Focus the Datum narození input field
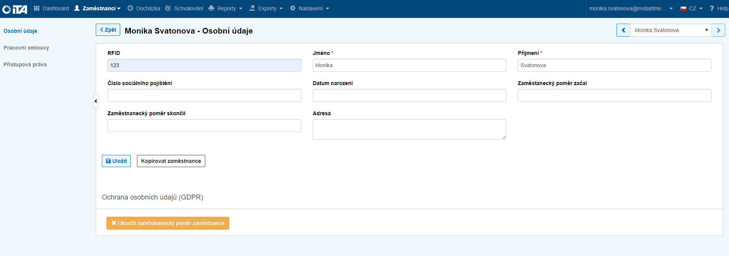The image size is (729, 256). [x=409, y=95]
